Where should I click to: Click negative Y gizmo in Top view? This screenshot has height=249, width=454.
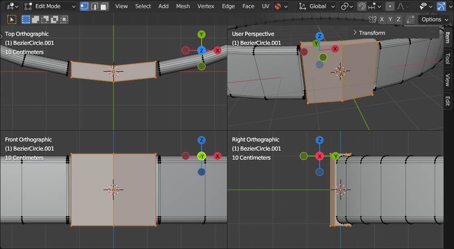202,66
